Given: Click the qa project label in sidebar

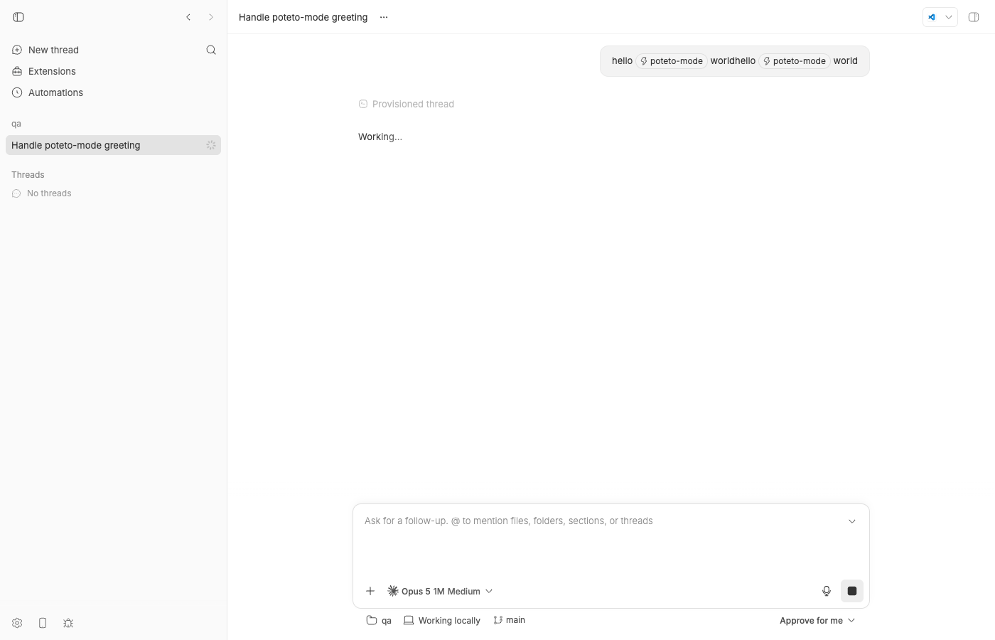Looking at the screenshot, I should coord(16,124).
